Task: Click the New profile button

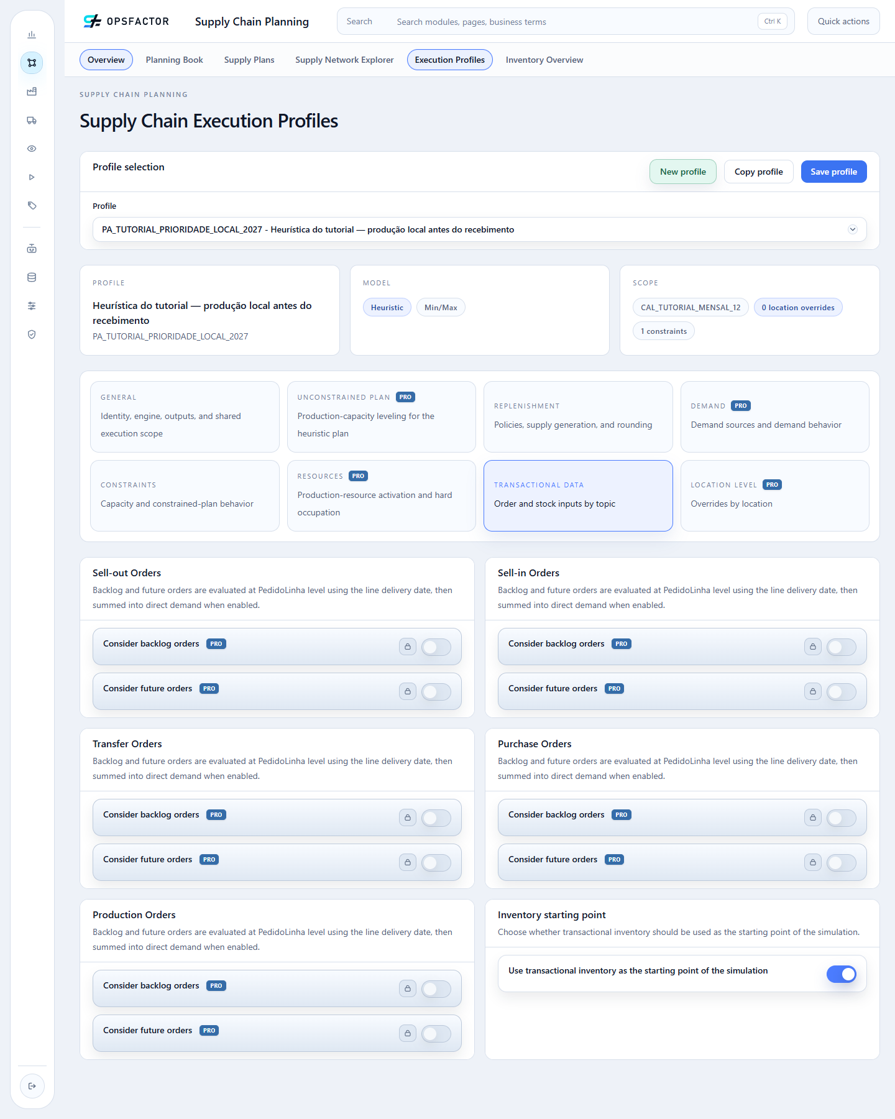Action: pos(683,172)
